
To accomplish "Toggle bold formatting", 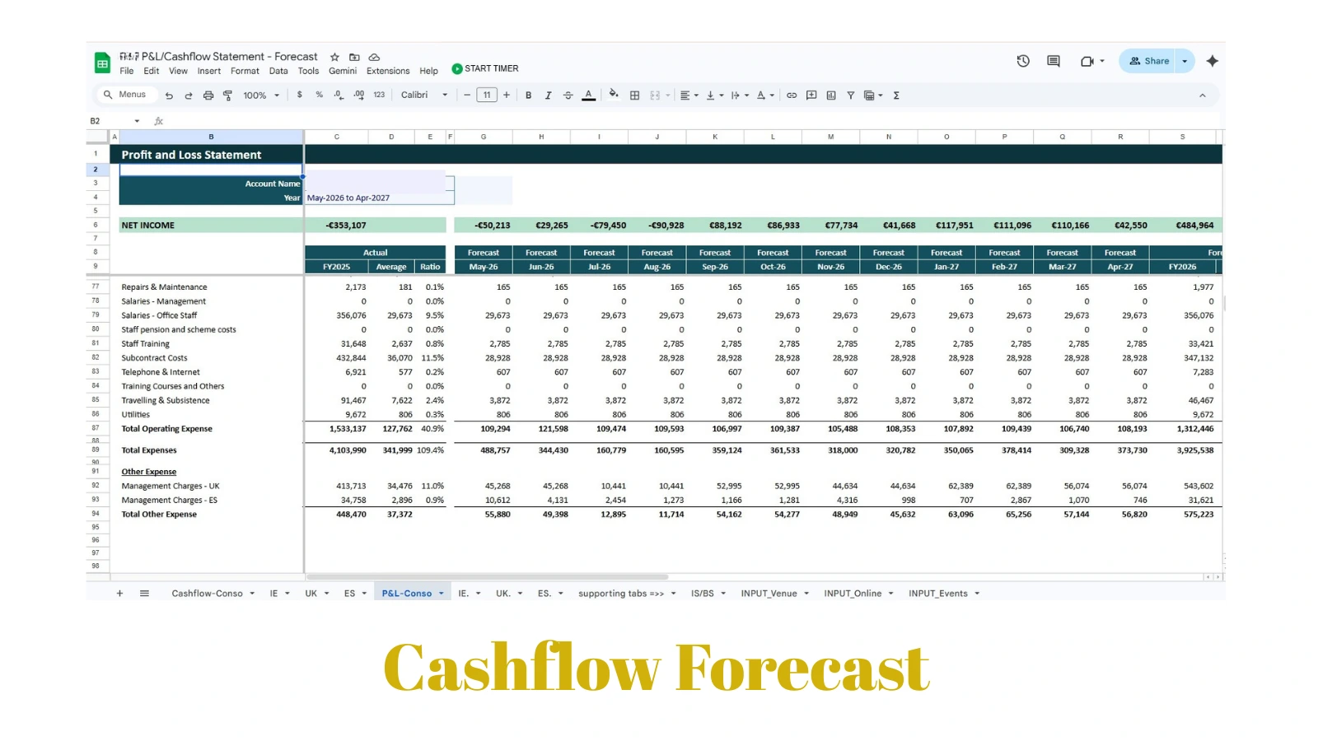I will tap(528, 96).
